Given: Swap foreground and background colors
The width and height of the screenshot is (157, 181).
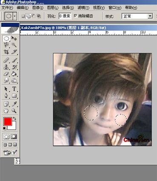Looking at the screenshot, I should click(x=14, y=118).
